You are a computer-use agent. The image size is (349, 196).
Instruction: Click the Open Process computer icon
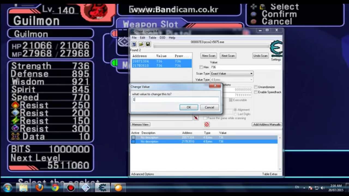[134, 44]
